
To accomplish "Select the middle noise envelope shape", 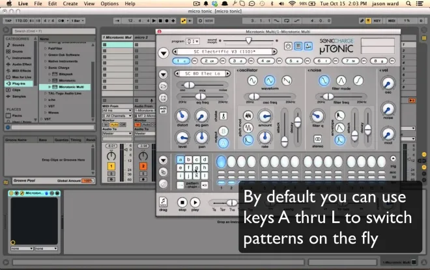I will tap(340, 128).
